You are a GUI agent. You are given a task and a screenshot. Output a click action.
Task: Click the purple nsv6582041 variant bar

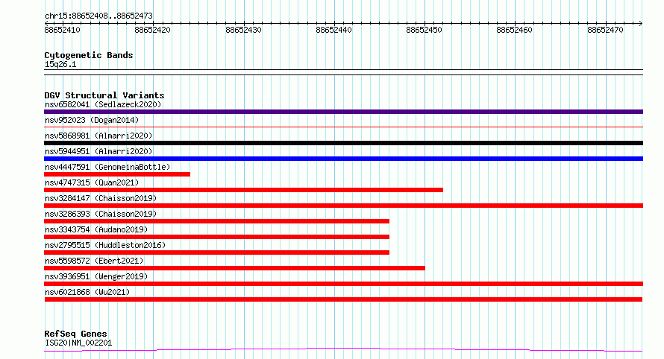click(x=343, y=112)
